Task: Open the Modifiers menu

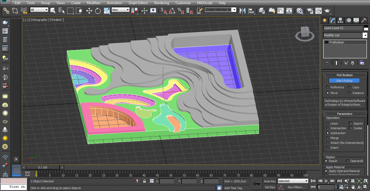Action: [94, 3]
